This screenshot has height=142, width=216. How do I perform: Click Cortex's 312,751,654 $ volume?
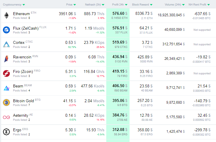tap(173, 44)
